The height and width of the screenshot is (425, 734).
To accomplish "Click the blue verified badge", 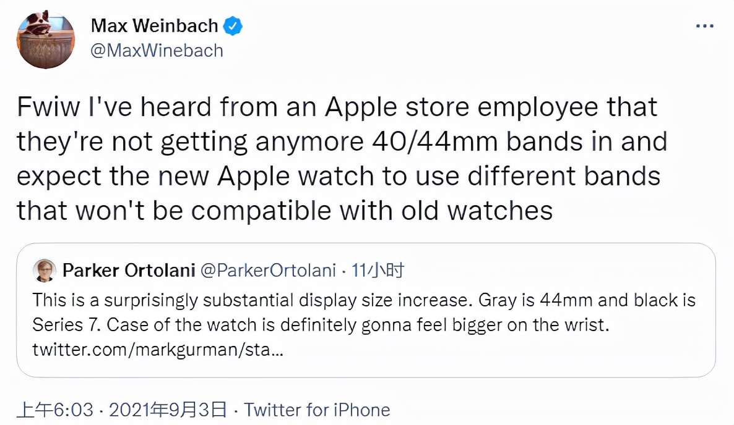I will 233,26.
